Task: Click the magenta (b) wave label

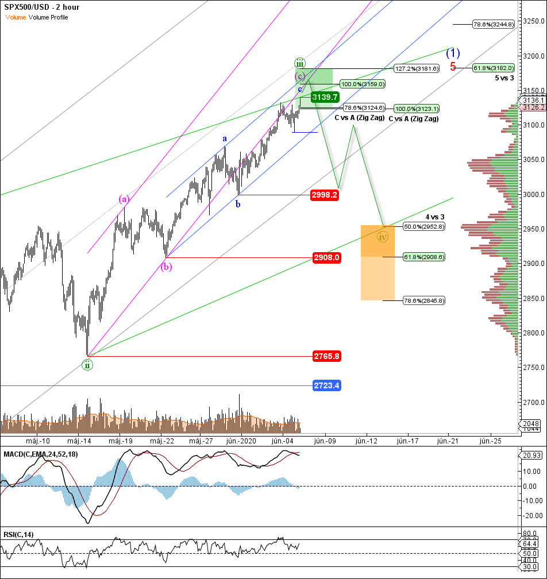Action: coord(165,267)
